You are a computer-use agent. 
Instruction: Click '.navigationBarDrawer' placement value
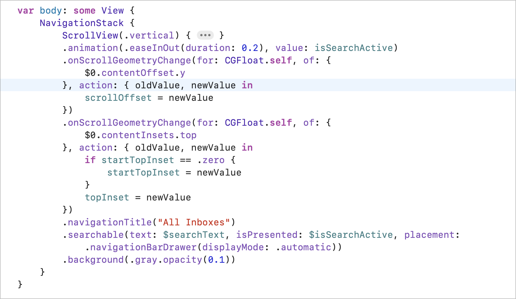(141, 247)
